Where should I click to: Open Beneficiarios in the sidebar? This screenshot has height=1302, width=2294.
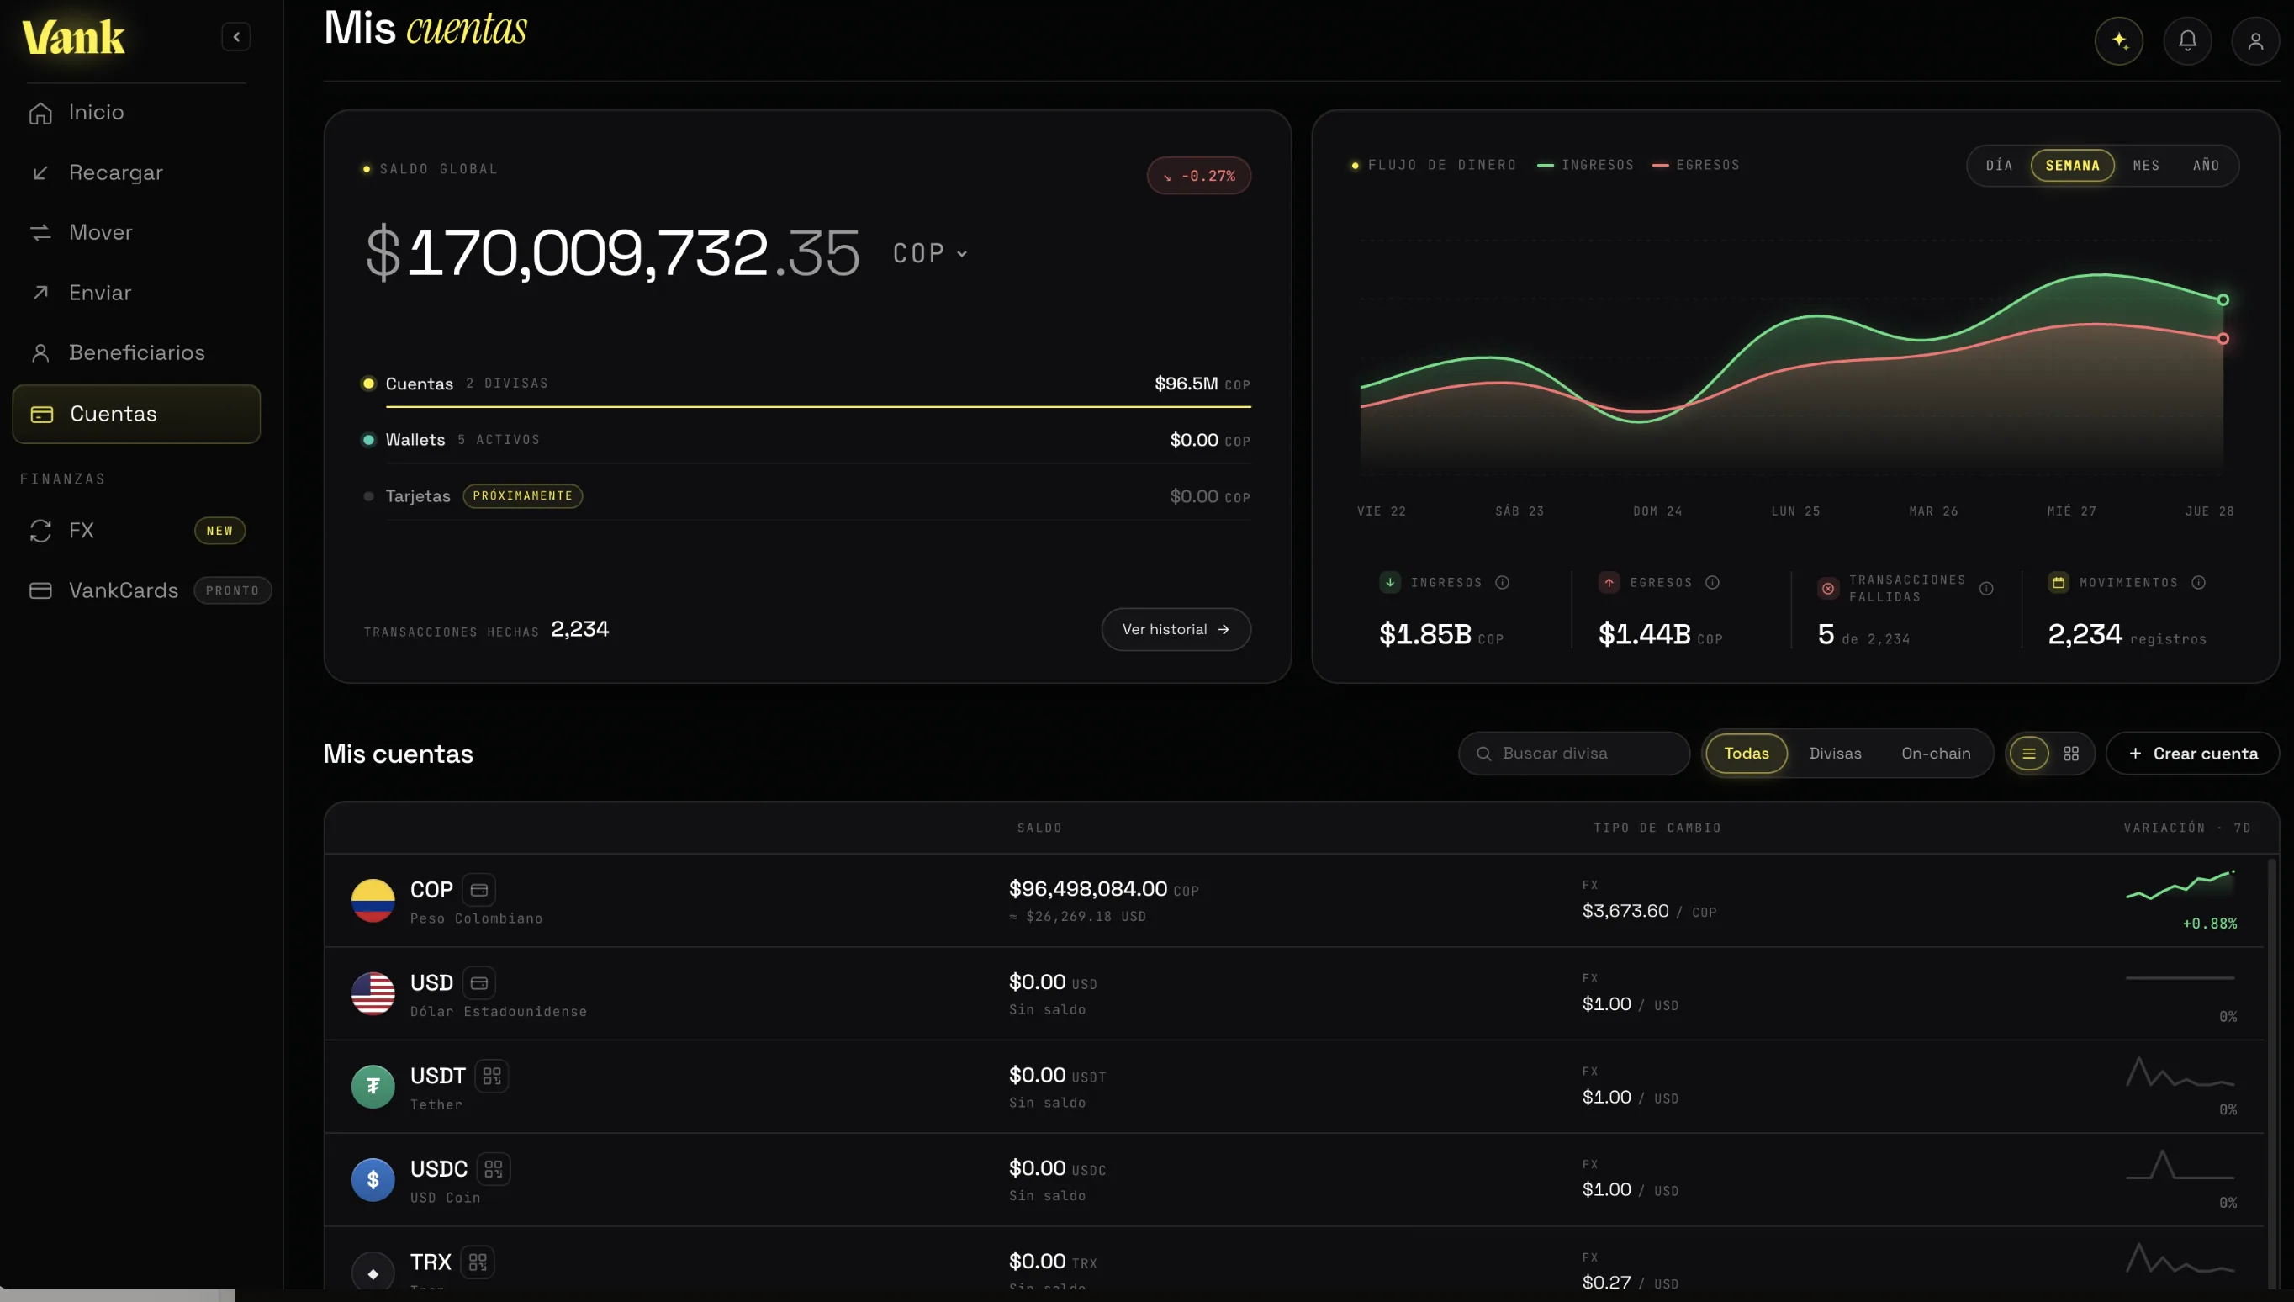[x=136, y=352]
